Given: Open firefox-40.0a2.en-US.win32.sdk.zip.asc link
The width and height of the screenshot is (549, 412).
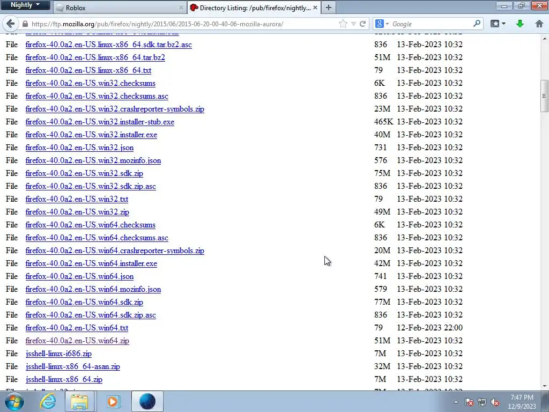Looking at the screenshot, I should coord(91,186).
